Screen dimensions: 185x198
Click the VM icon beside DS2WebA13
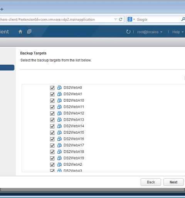[59, 120]
